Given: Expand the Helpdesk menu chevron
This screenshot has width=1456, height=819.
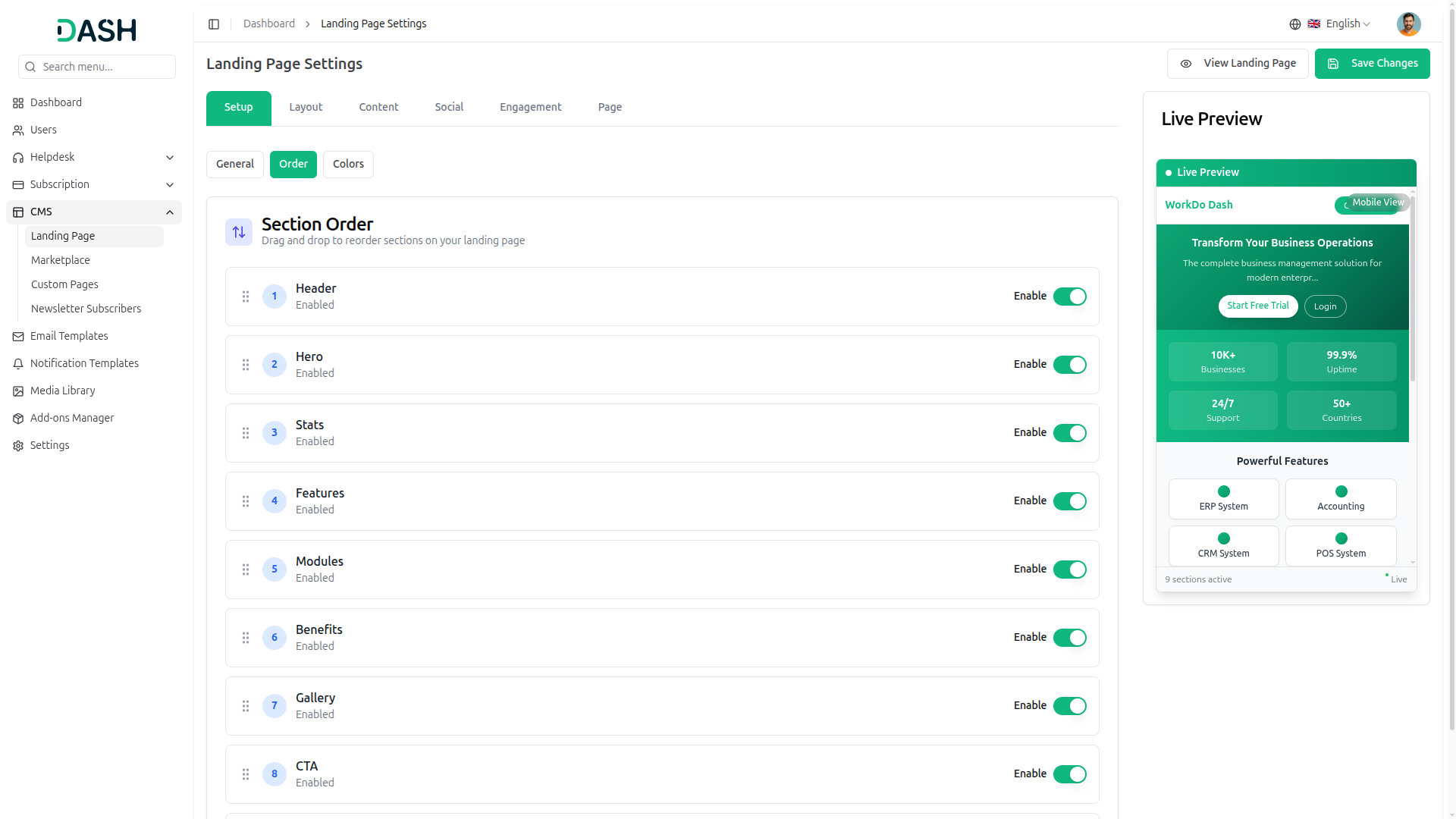Looking at the screenshot, I should click(x=170, y=158).
